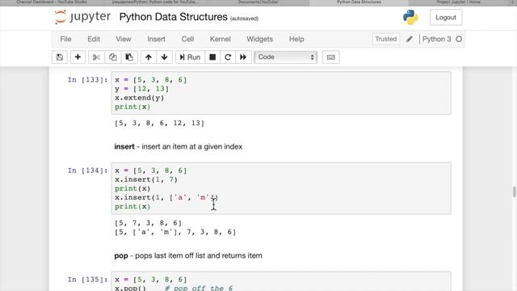Paste cells below icon
The width and height of the screenshot is (517, 291).
click(129, 57)
